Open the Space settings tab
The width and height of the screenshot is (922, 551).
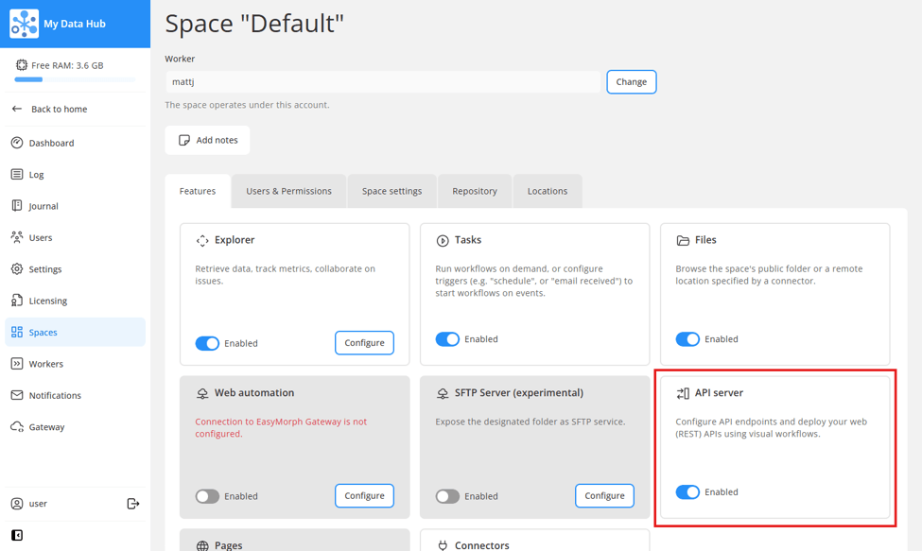pos(392,191)
